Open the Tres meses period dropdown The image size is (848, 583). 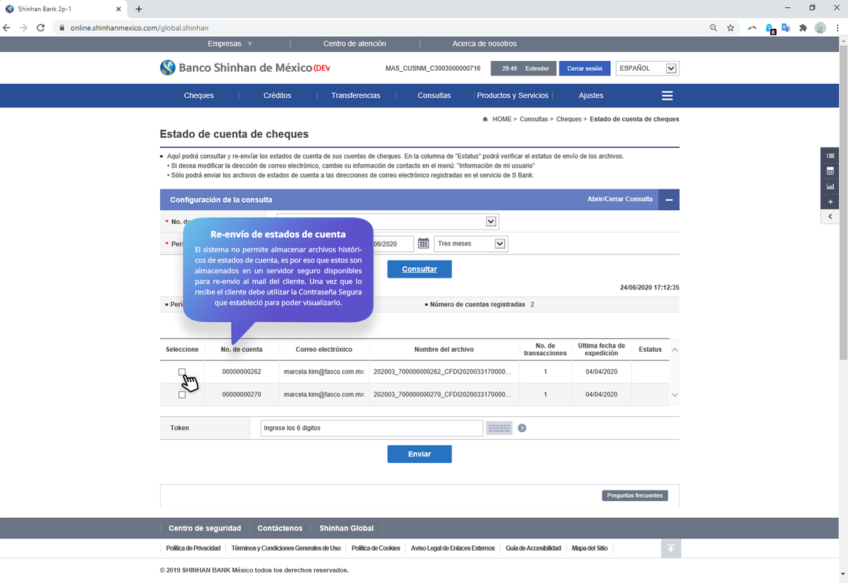471,244
